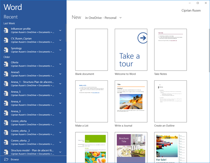Viewport: 210px width, 163px height.
Task: Maximize the Word window
Action: [198, 3]
